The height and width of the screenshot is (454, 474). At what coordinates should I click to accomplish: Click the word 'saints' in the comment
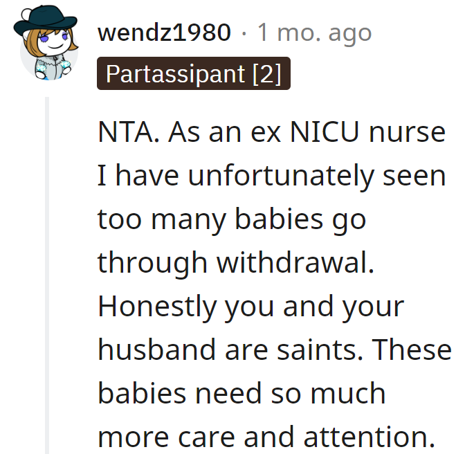click(x=316, y=349)
